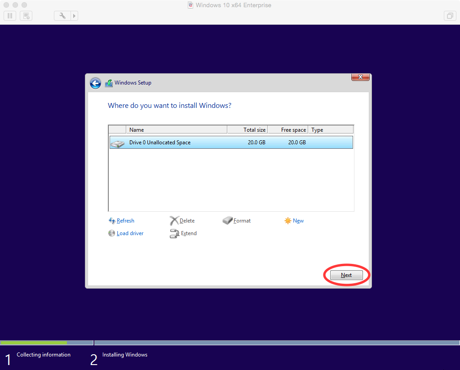Click the Collecting information progress bar
This screenshot has width=460, height=370.
47,343
